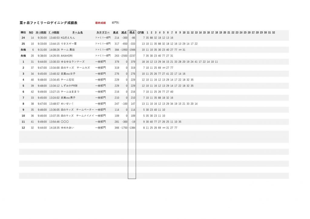Click start time 9:35:00
The image size is (310, 219).
pyautogui.click(x=42, y=38)
